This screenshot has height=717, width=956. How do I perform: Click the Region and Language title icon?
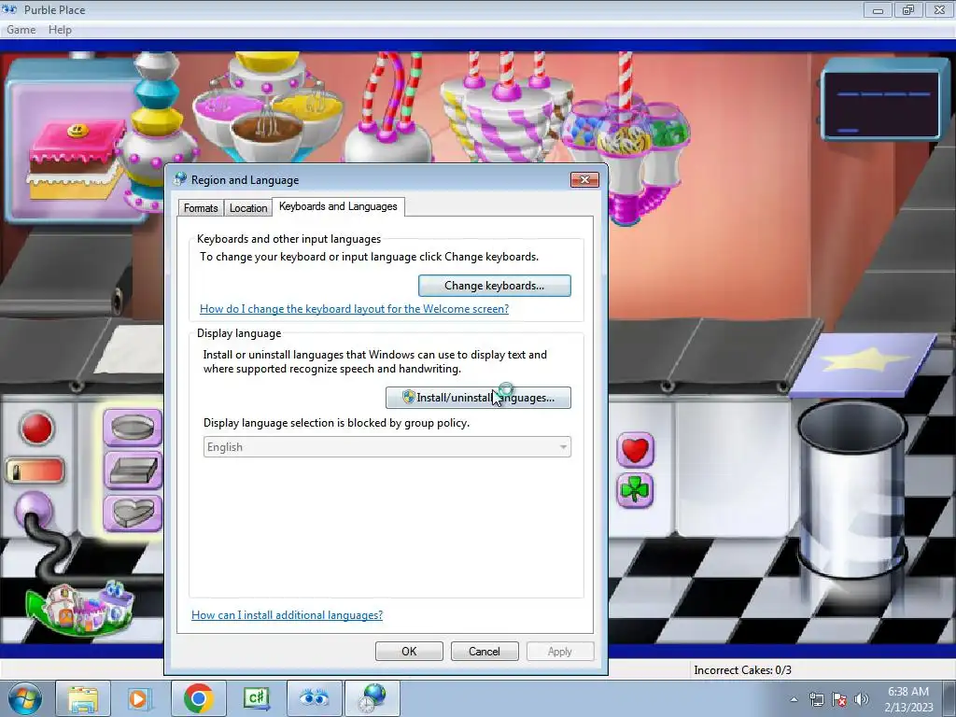click(x=180, y=179)
